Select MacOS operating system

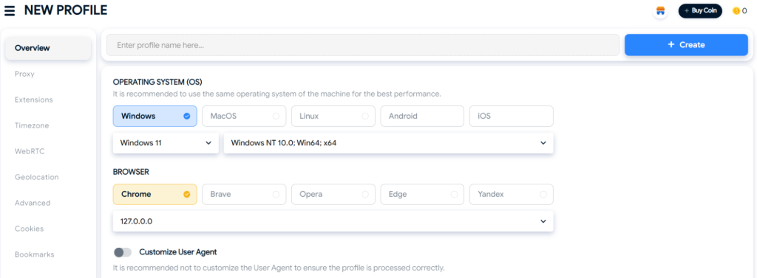(244, 116)
